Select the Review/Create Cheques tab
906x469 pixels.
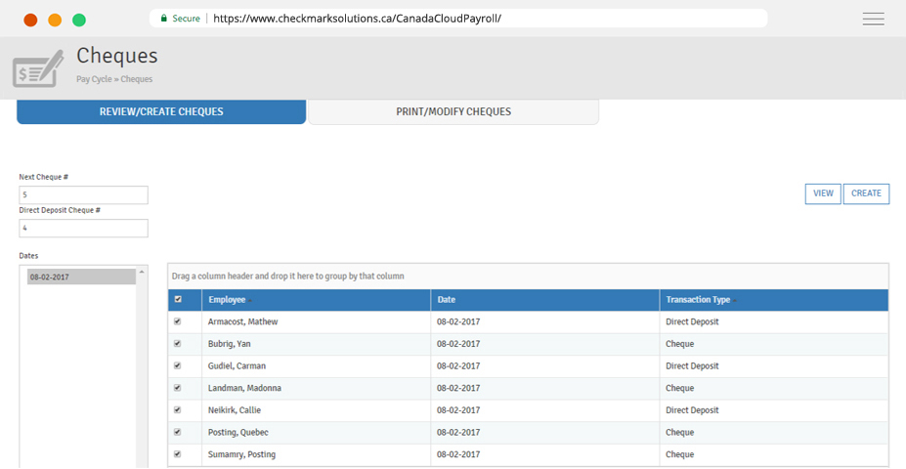tap(161, 112)
